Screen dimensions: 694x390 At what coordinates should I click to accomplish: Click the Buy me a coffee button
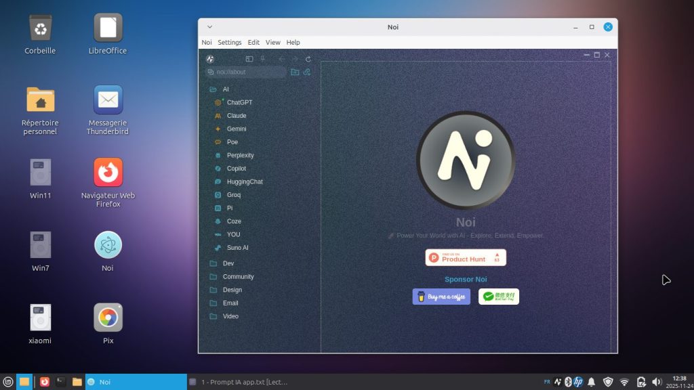pos(441,297)
